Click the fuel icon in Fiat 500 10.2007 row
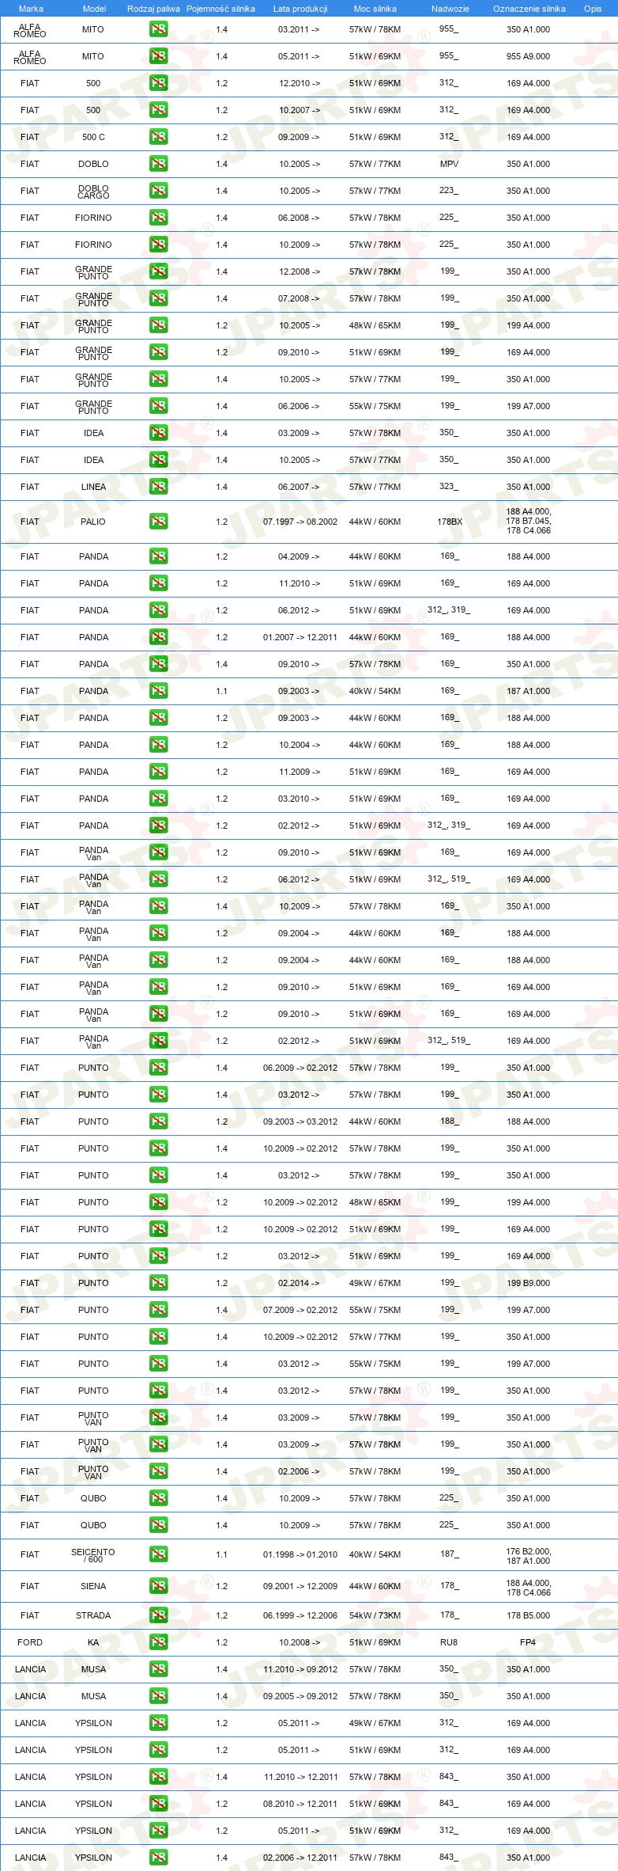The width and height of the screenshot is (618, 1871). (158, 110)
